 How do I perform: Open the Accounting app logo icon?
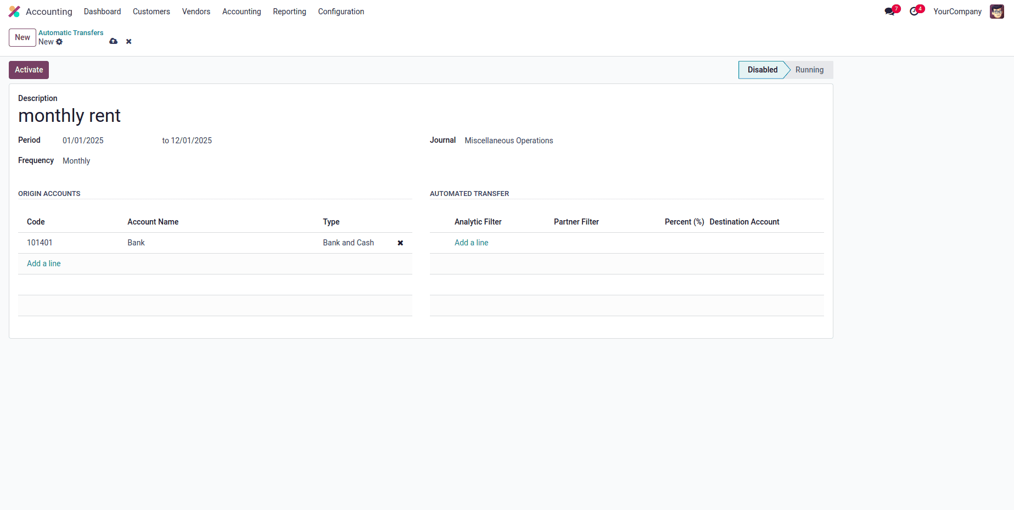point(14,12)
